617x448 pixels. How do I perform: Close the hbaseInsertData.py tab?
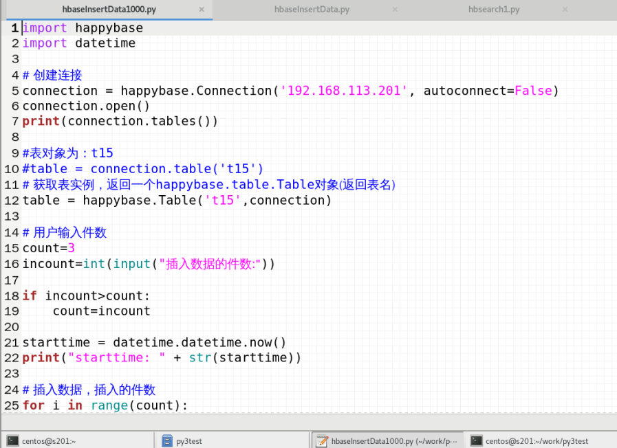pyautogui.click(x=394, y=10)
